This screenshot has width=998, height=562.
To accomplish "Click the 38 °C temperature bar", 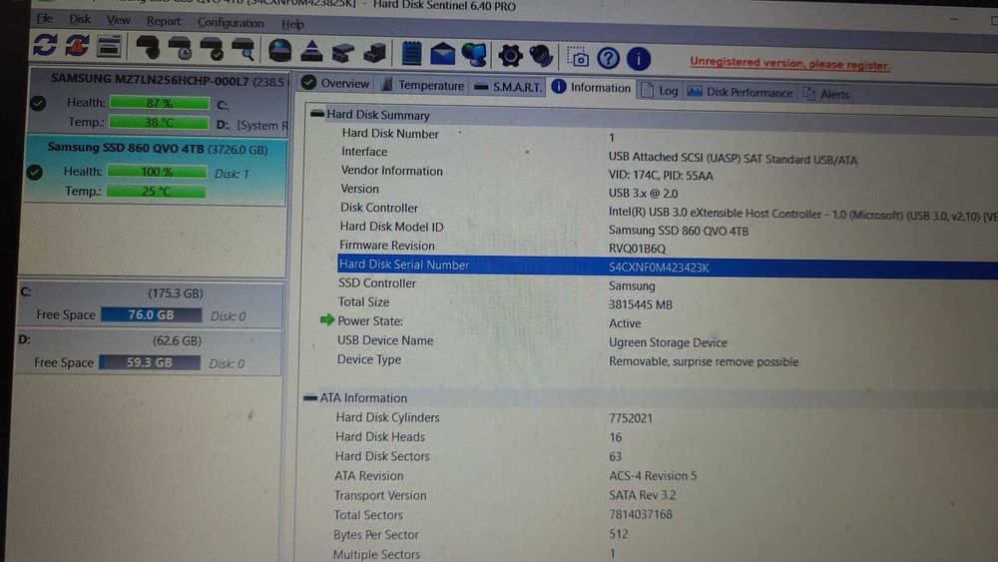I will (159, 122).
